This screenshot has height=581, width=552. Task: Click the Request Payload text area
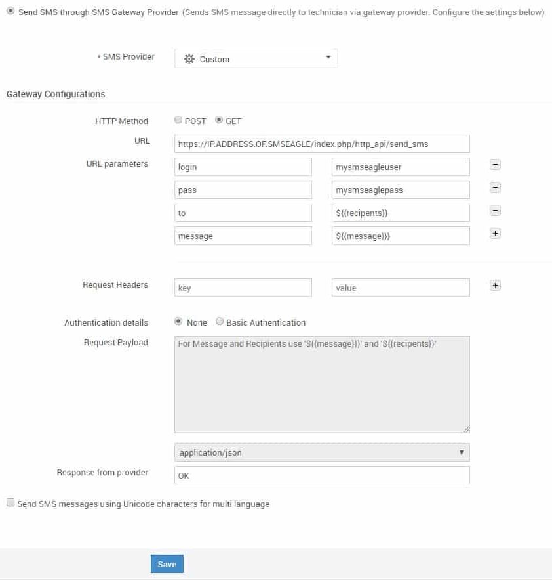pos(322,384)
